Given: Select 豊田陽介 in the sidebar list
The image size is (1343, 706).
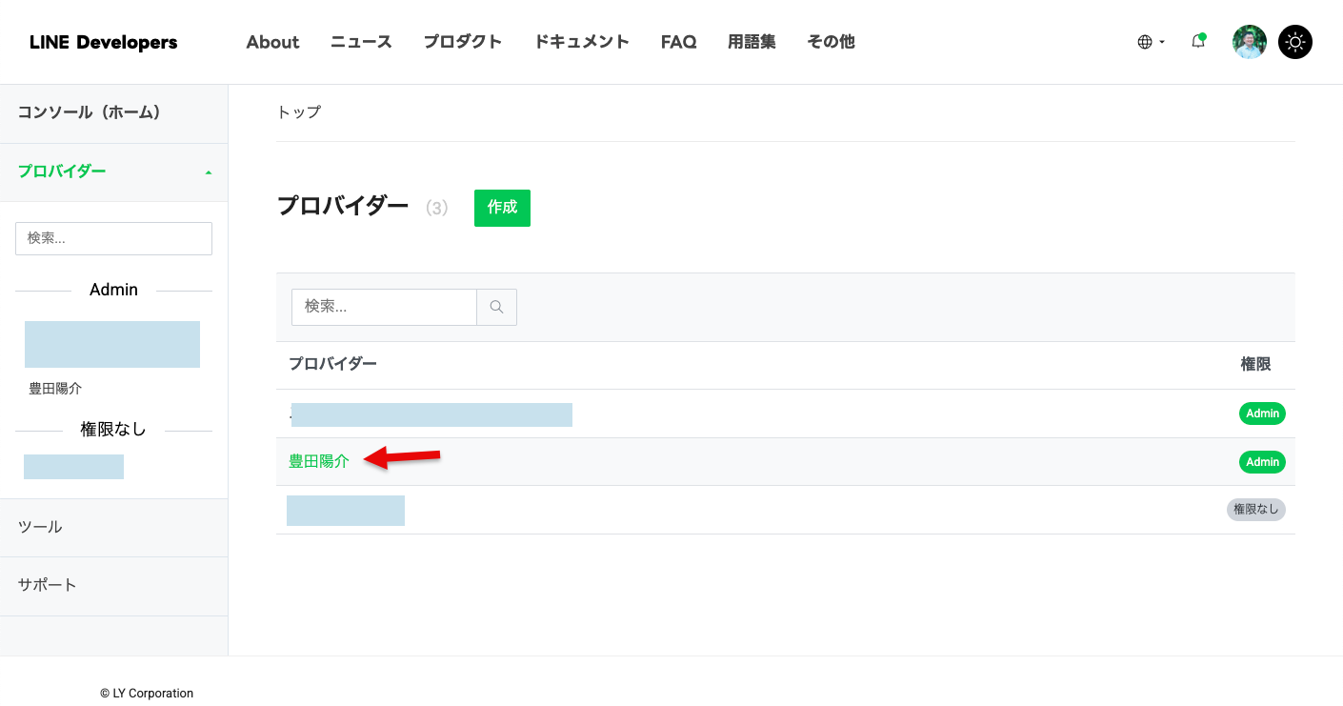Looking at the screenshot, I should tap(55, 389).
